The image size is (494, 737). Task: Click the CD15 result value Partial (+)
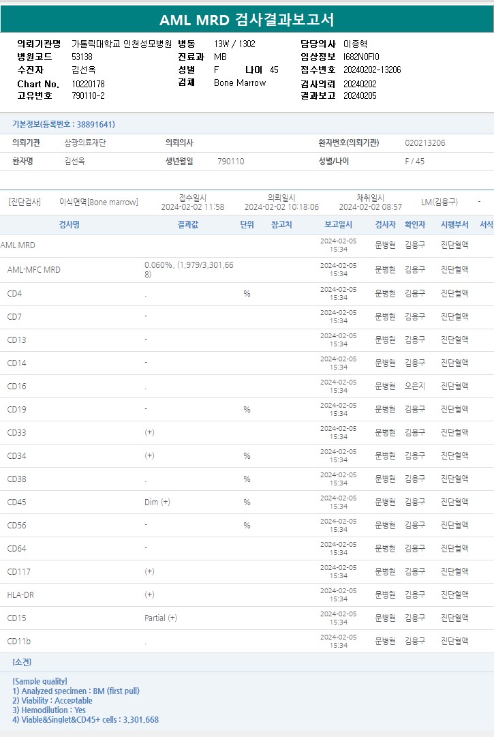click(161, 618)
